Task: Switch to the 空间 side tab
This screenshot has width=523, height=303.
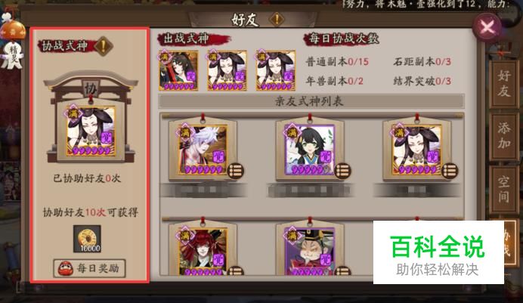Action: click(x=503, y=189)
